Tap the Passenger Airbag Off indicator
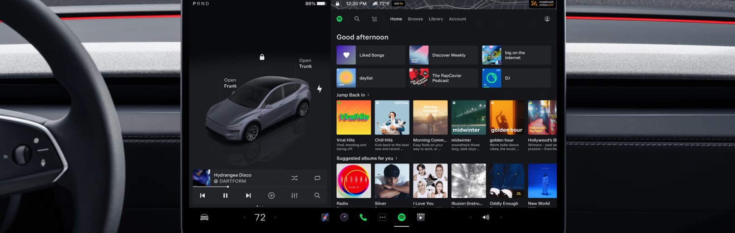This screenshot has height=233, width=735. pos(543,4)
